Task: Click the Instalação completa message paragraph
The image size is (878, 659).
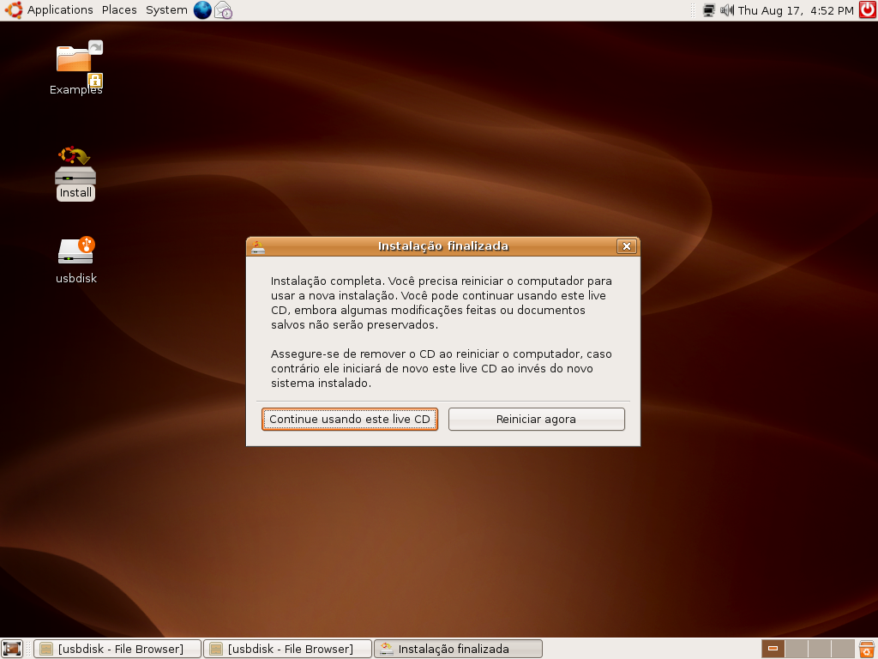Action: coord(442,303)
